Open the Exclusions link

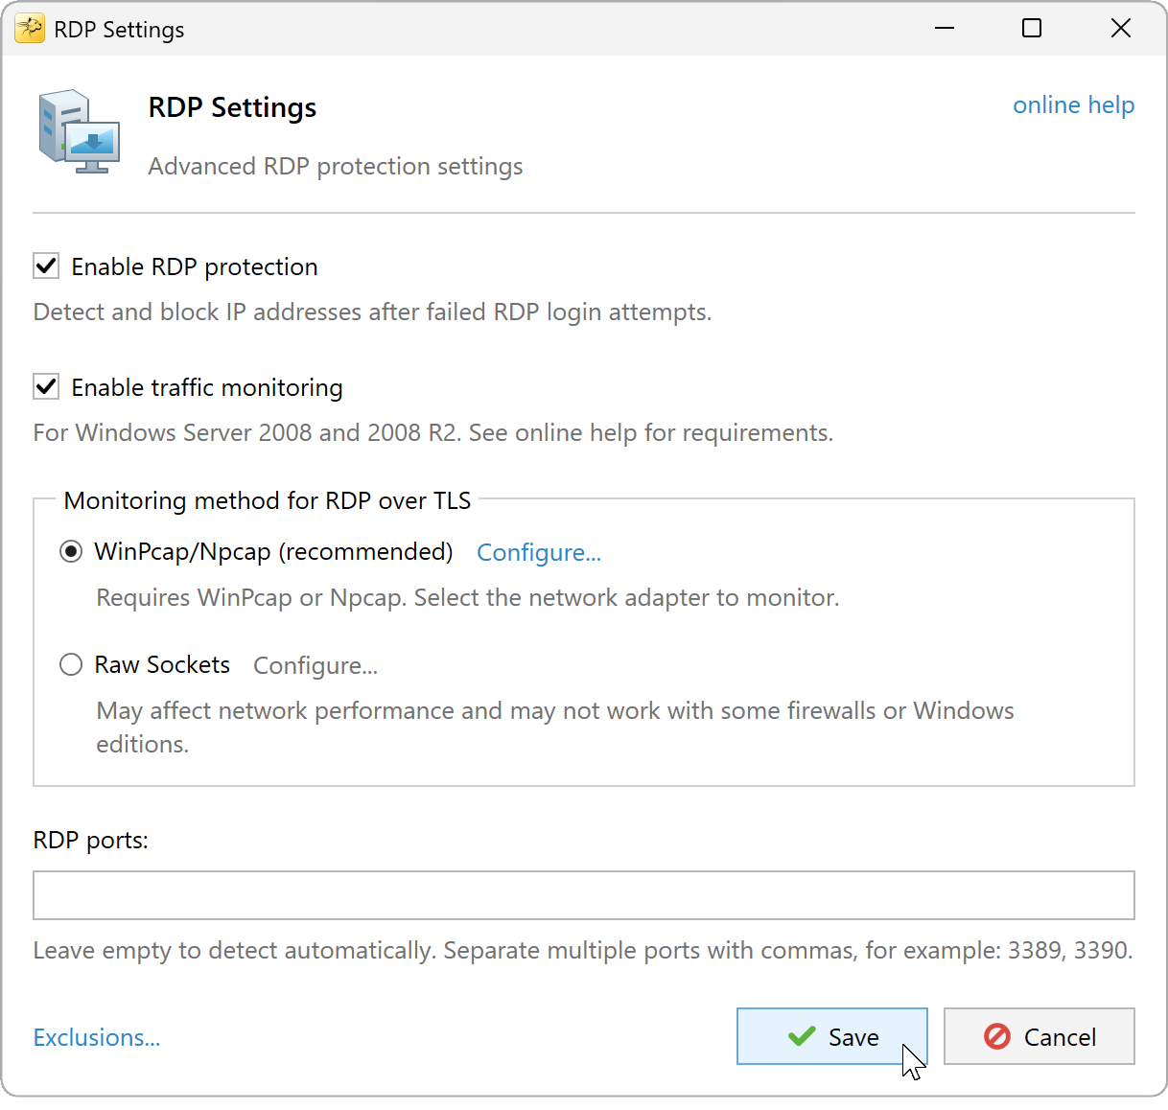pos(97,1037)
